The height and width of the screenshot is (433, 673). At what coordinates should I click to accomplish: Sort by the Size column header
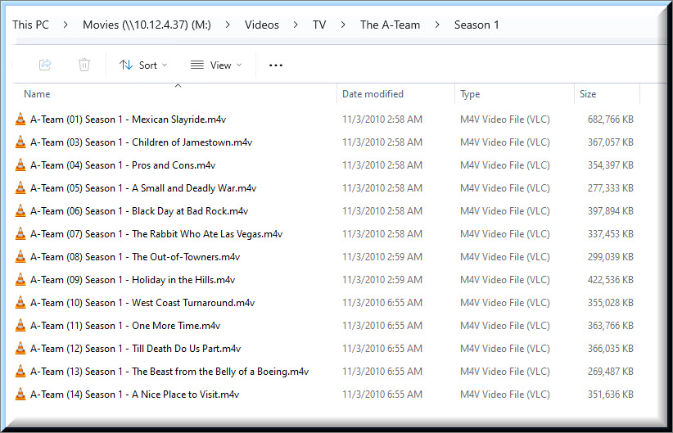[x=588, y=94]
